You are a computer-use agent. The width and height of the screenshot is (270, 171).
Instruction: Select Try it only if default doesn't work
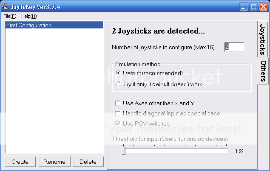118,84
